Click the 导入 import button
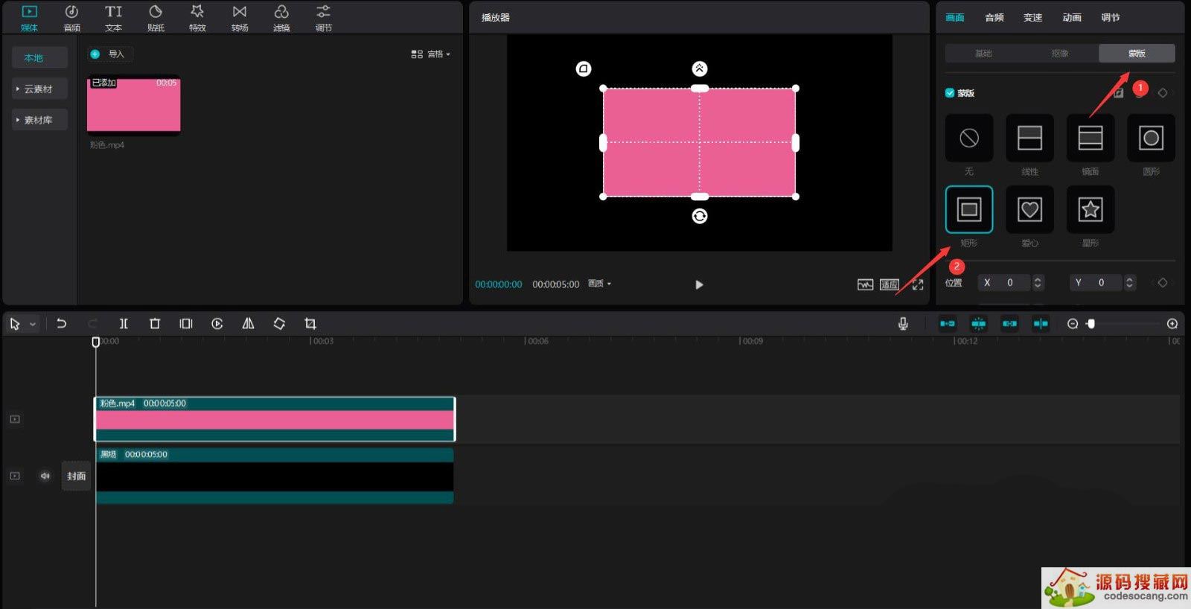Image resolution: width=1191 pixels, height=609 pixels. tap(109, 54)
